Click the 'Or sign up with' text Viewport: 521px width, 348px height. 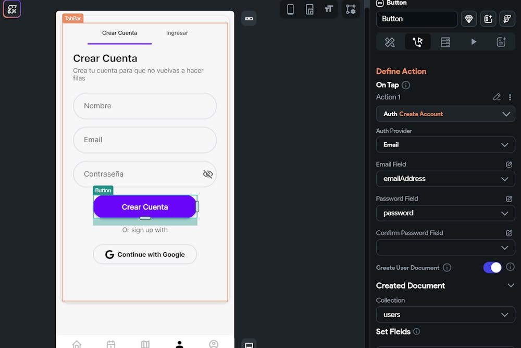click(x=145, y=230)
